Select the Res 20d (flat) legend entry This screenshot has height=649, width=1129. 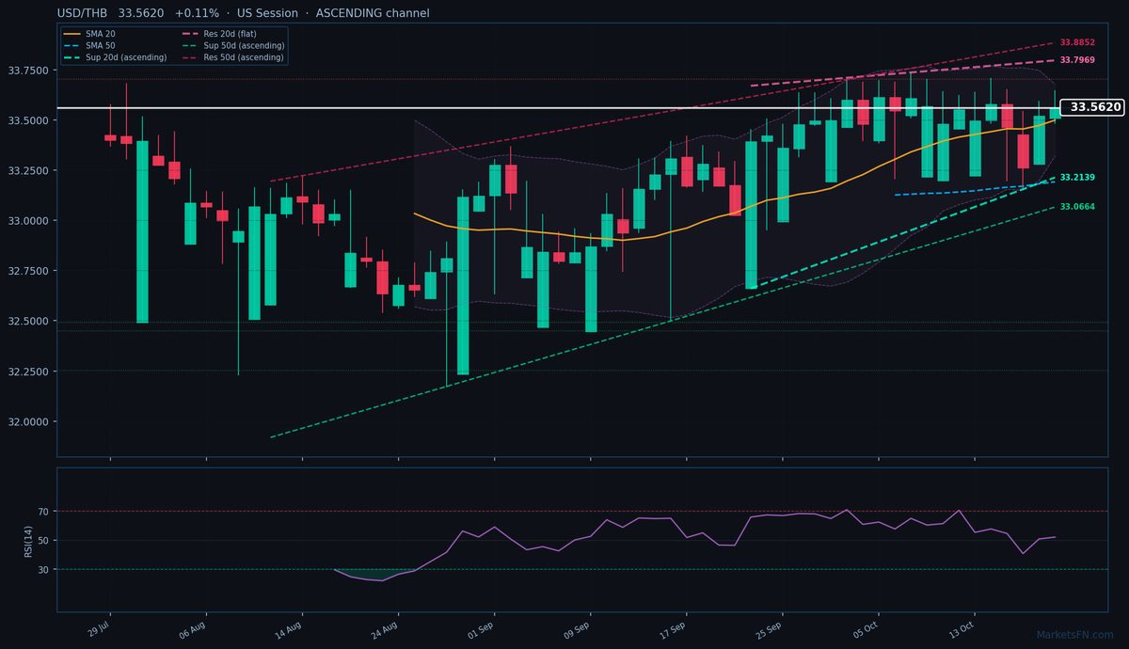(220, 34)
